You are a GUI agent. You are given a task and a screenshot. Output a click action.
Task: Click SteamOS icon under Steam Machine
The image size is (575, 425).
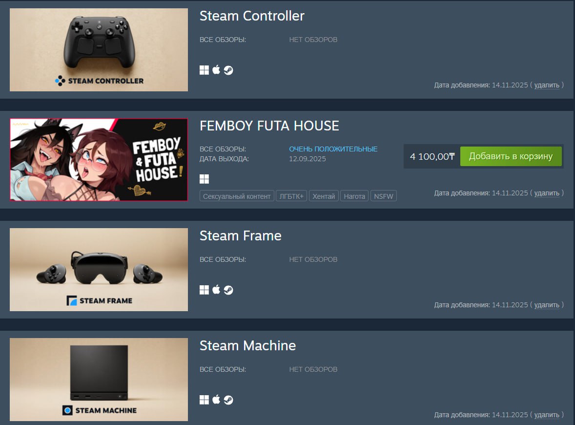pos(228,400)
